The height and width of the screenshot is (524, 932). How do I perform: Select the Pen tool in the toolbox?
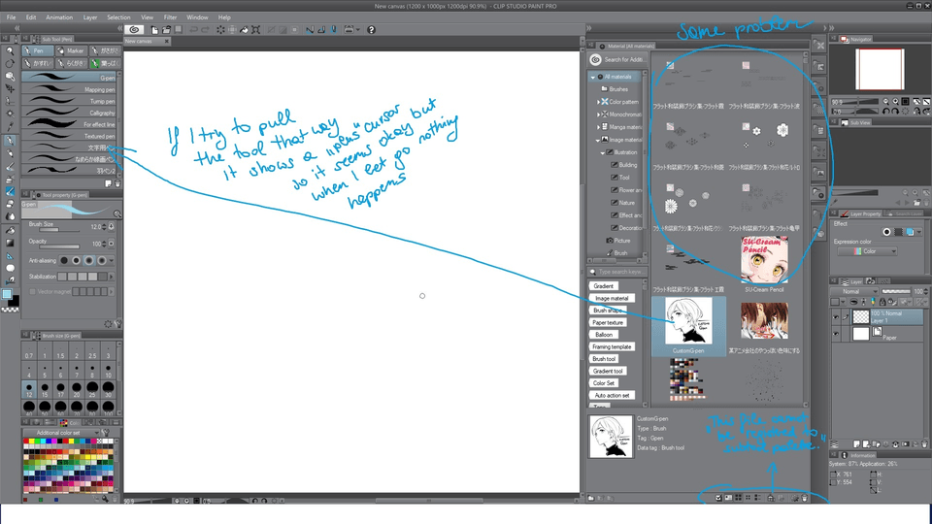coord(10,141)
